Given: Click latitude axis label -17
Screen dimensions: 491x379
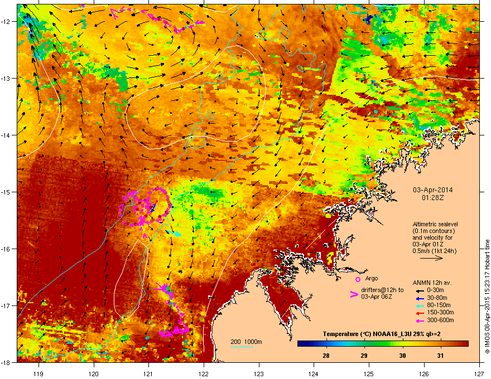Looking at the screenshot, I should point(6,305).
